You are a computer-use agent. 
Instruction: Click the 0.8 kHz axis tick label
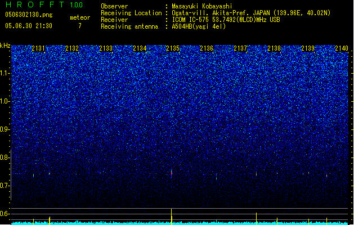click(5, 157)
